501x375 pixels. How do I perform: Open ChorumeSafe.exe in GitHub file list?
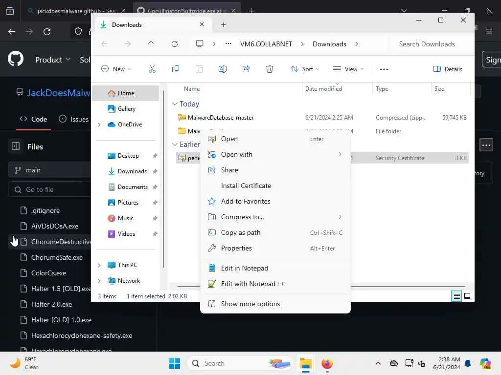(57, 258)
